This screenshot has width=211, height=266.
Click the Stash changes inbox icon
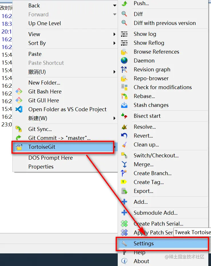pos(124,105)
